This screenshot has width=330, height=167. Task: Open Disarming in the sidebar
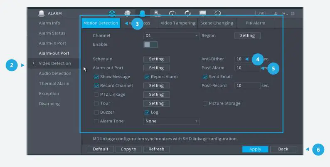point(49,104)
